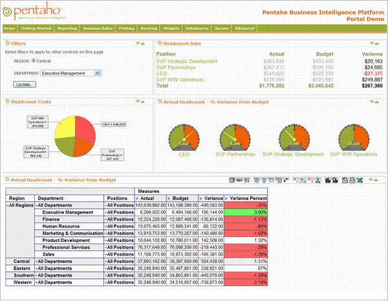Screen dimensions: 388x301
Task: Click the yellow SVP WW Operations pie slice
Action: click(x=65, y=127)
